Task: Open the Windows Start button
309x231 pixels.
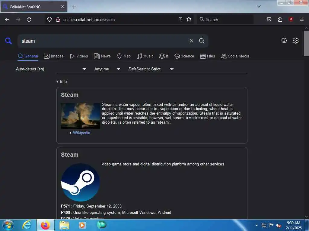Action: click(x=8, y=225)
